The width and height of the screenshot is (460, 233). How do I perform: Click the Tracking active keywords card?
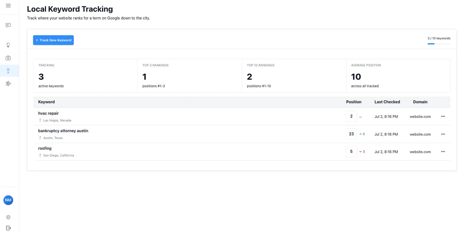pos(86,75)
